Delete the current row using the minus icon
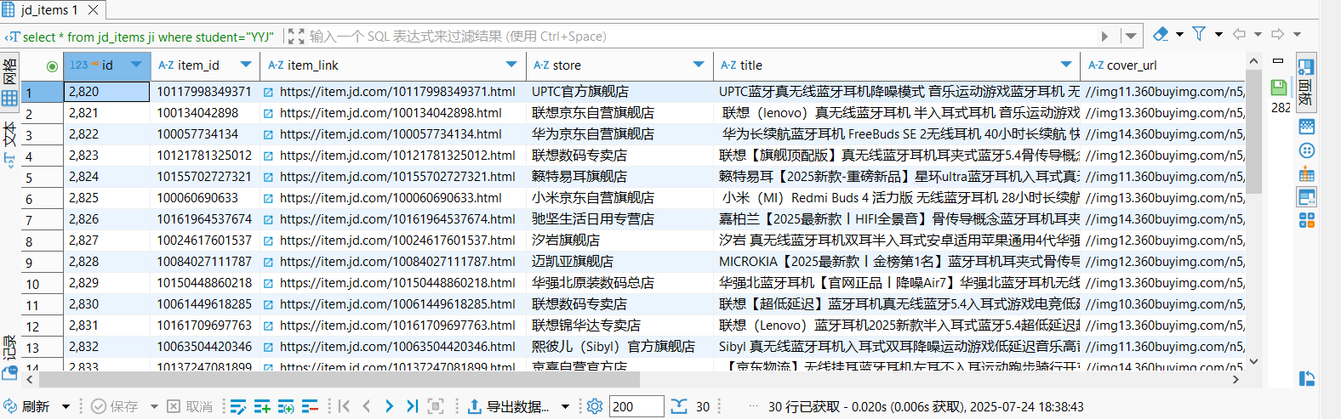 pyautogui.click(x=310, y=407)
